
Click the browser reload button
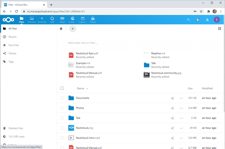(16, 11)
